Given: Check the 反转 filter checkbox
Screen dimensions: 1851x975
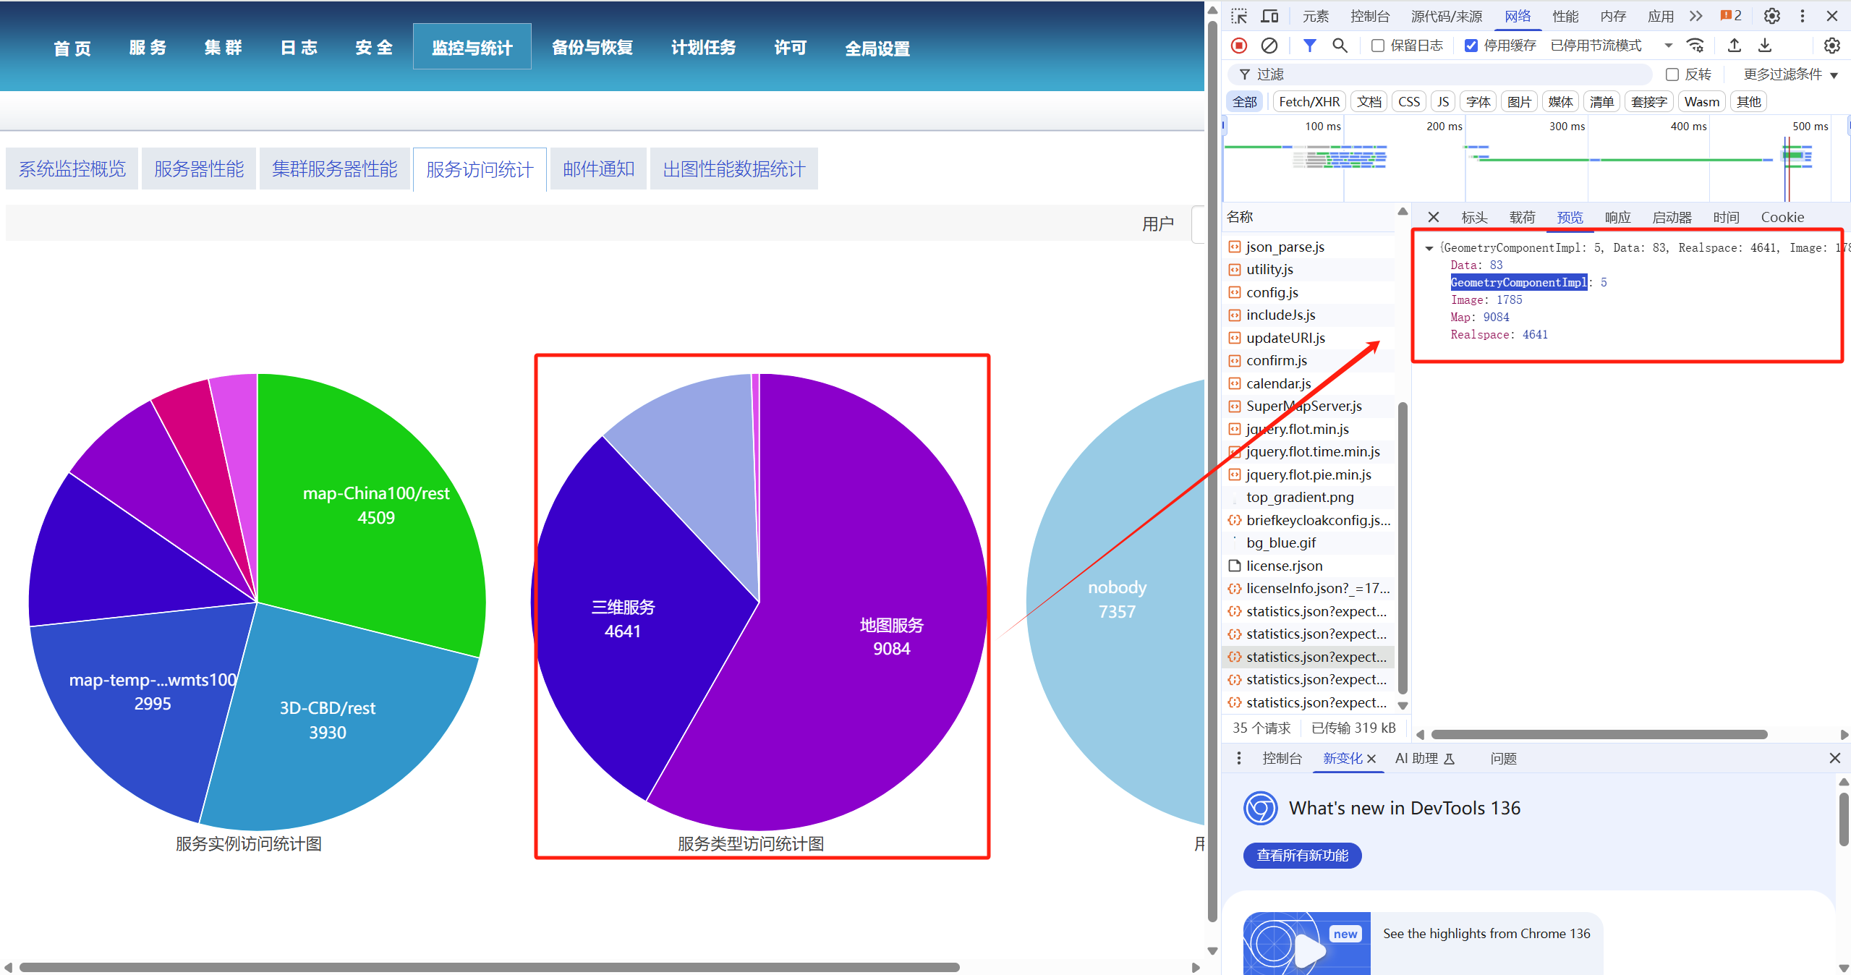Looking at the screenshot, I should 1672,74.
